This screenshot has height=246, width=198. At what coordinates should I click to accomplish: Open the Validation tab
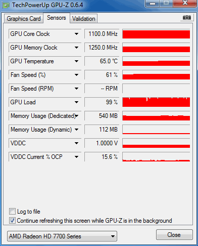pyautogui.click(x=84, y=19)
